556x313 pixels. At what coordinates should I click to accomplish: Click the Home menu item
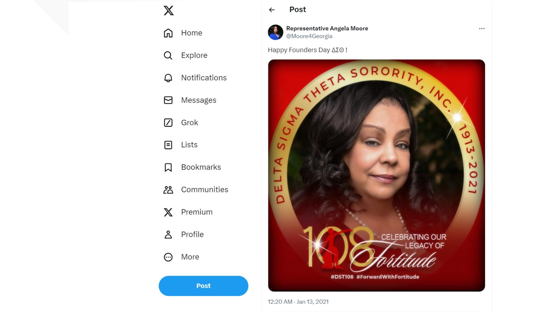191,33
